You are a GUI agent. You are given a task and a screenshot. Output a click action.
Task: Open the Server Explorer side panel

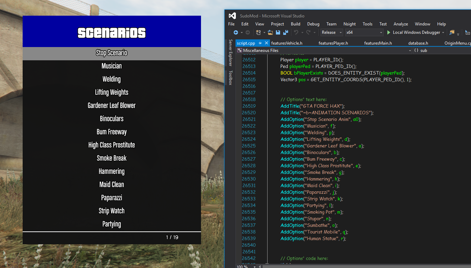(x=230, y=53)
